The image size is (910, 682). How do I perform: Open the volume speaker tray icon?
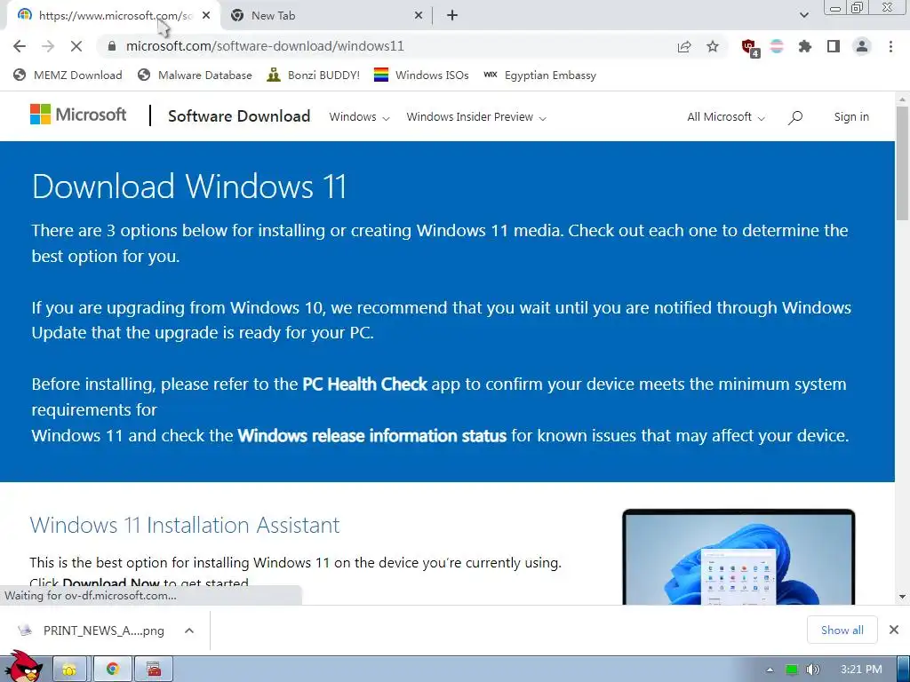point(813,670)
